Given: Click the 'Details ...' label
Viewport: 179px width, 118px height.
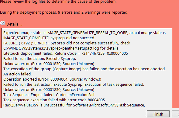Looking at the screenshot, I should point(14,24).
